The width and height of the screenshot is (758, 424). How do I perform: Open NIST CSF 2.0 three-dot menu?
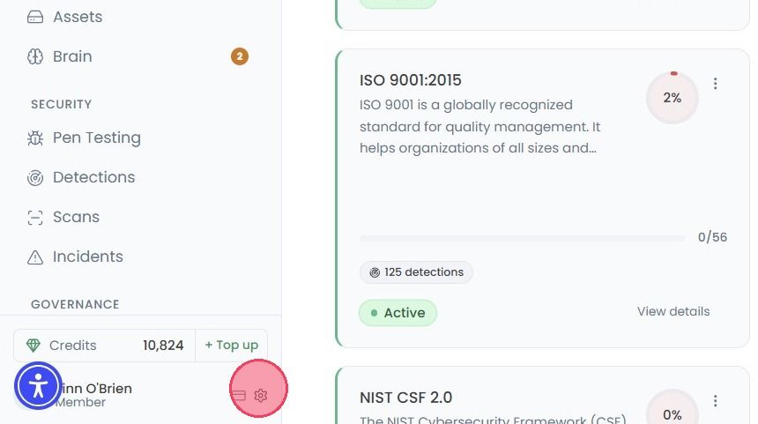715,401
